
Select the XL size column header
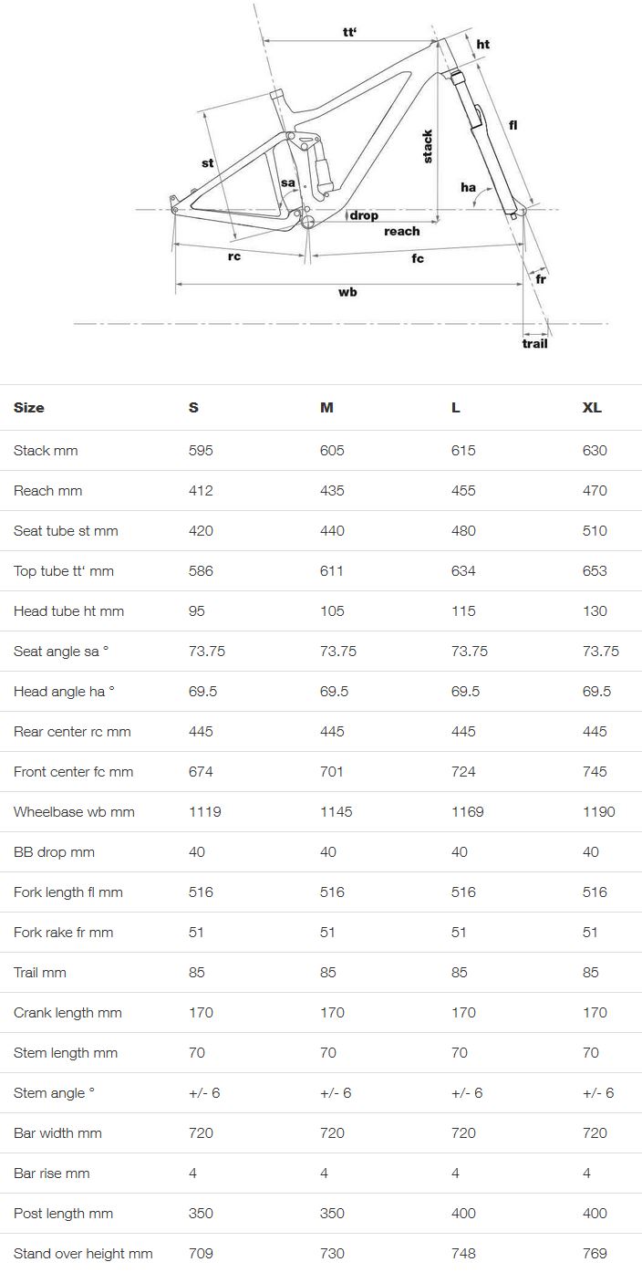coord(592,408)
